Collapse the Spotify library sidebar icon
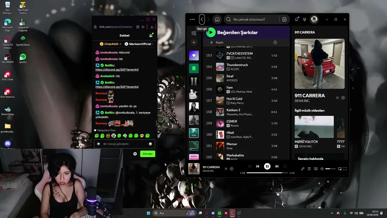 click(x=194, y=33)
